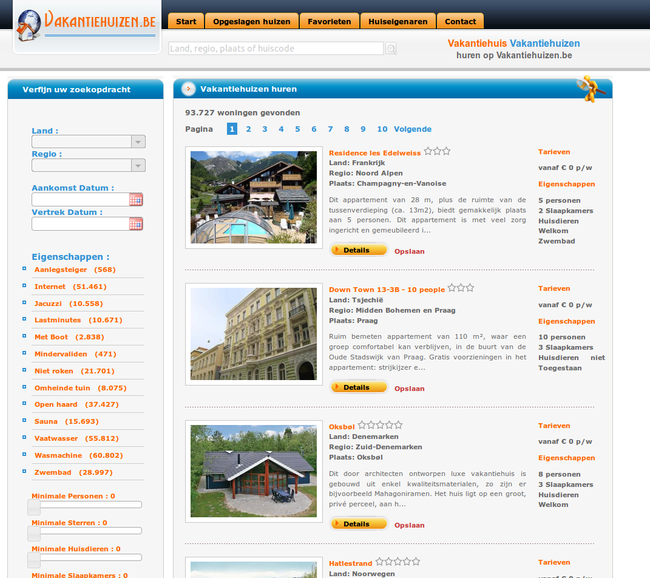Toggle the Internet filter checkbox

[x=25, y=285]
